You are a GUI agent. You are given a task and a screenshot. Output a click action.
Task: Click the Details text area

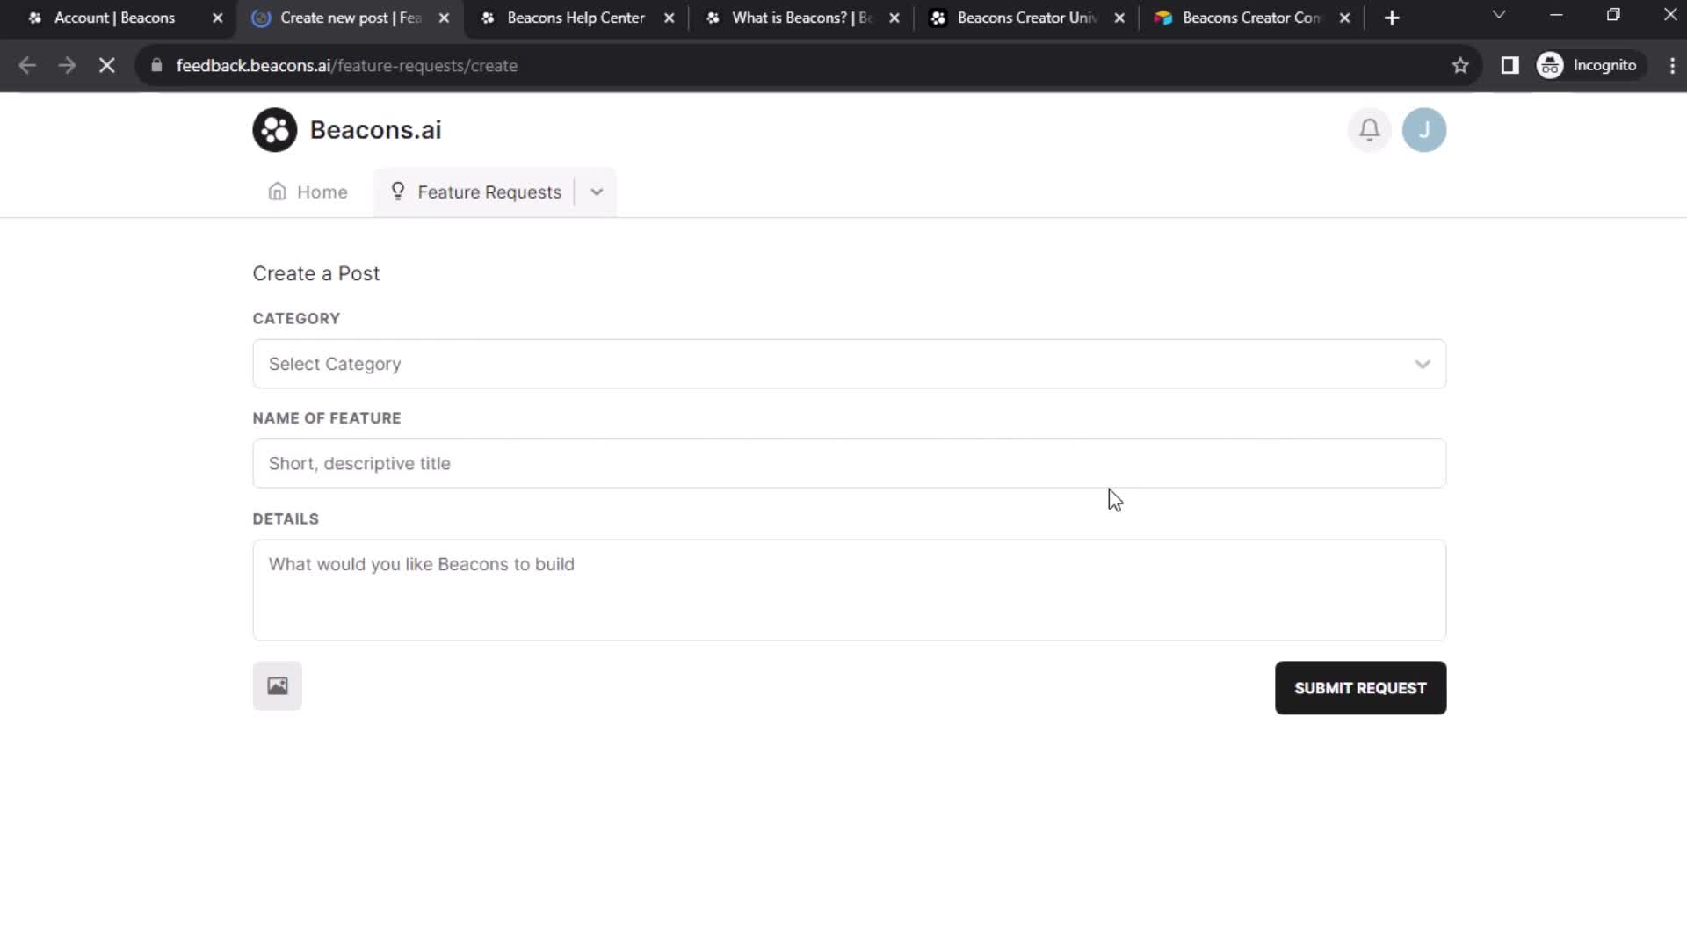click(x=848, y=590)
